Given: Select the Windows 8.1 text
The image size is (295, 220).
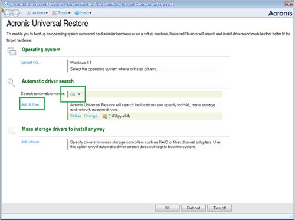Looking at the screenshot, I should (x=81, y=63).
